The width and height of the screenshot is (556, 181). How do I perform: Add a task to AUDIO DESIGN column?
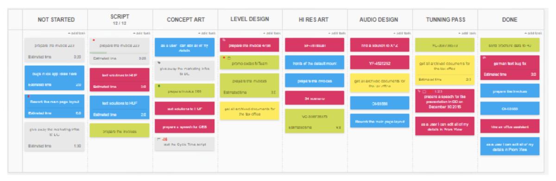402,33
